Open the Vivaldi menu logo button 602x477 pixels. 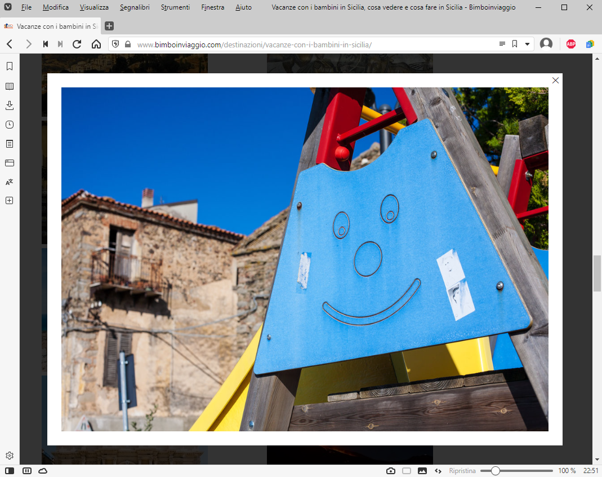click(x=8, y=7)
